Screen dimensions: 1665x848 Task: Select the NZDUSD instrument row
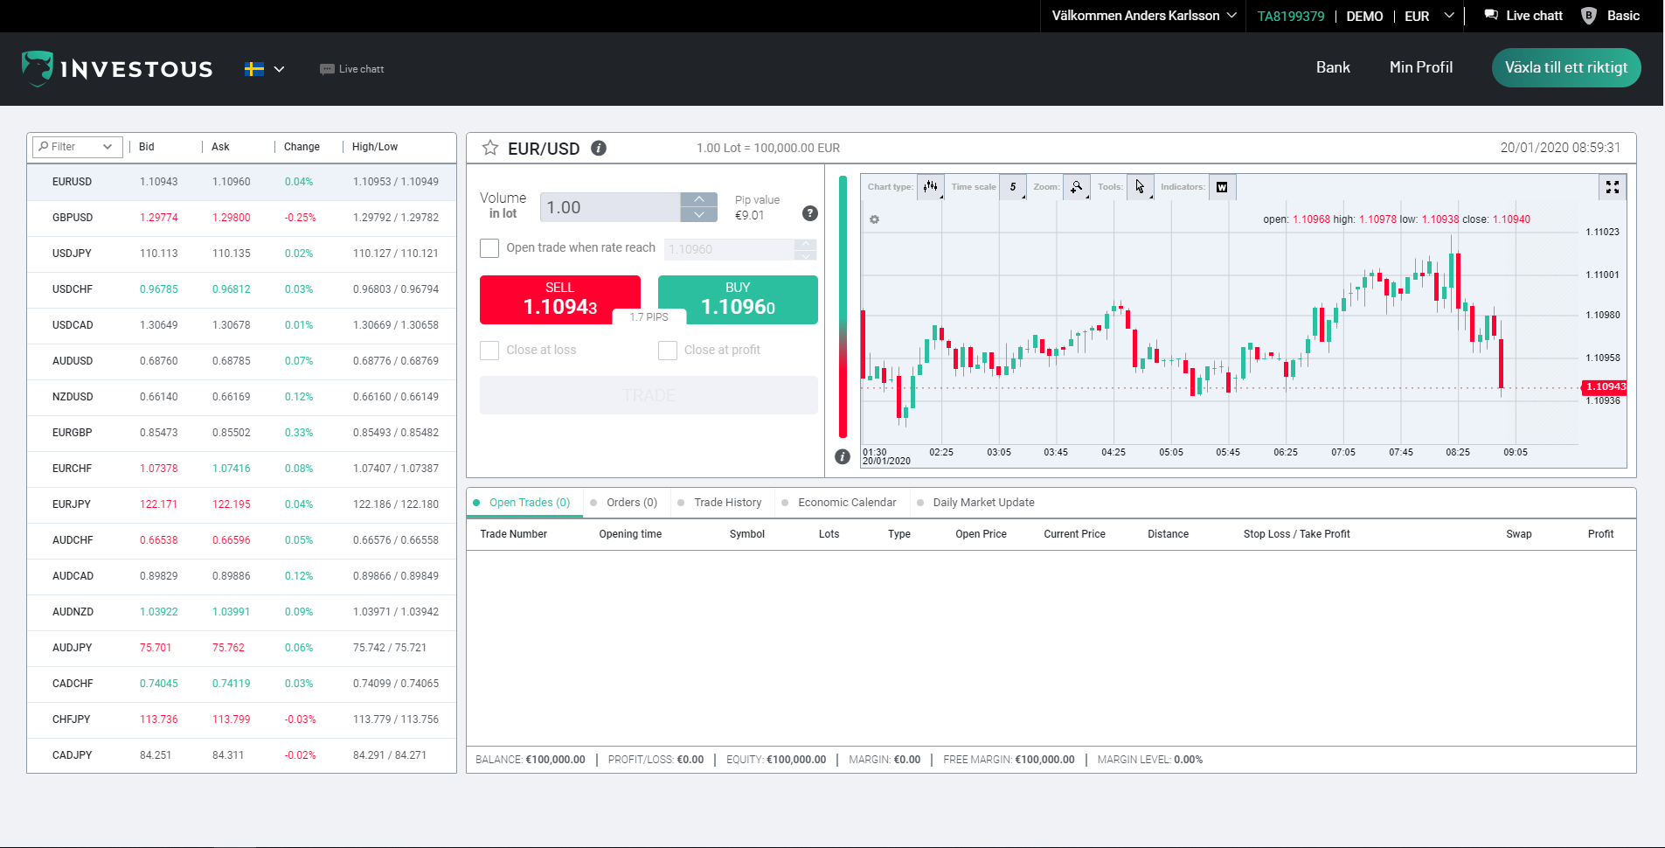(241, 397)
